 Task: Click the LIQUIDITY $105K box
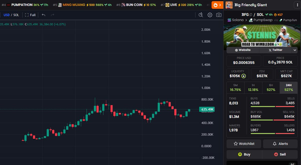click(x=238, y=74)
